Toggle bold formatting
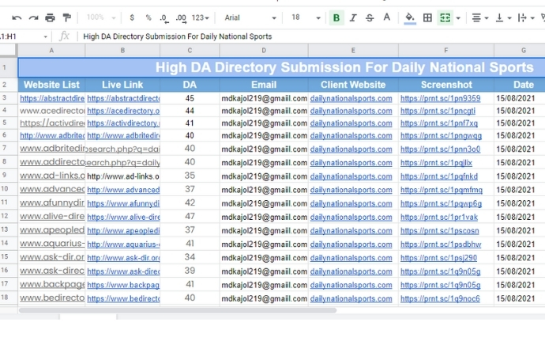The image size is (545, 337). click(336, 17)
